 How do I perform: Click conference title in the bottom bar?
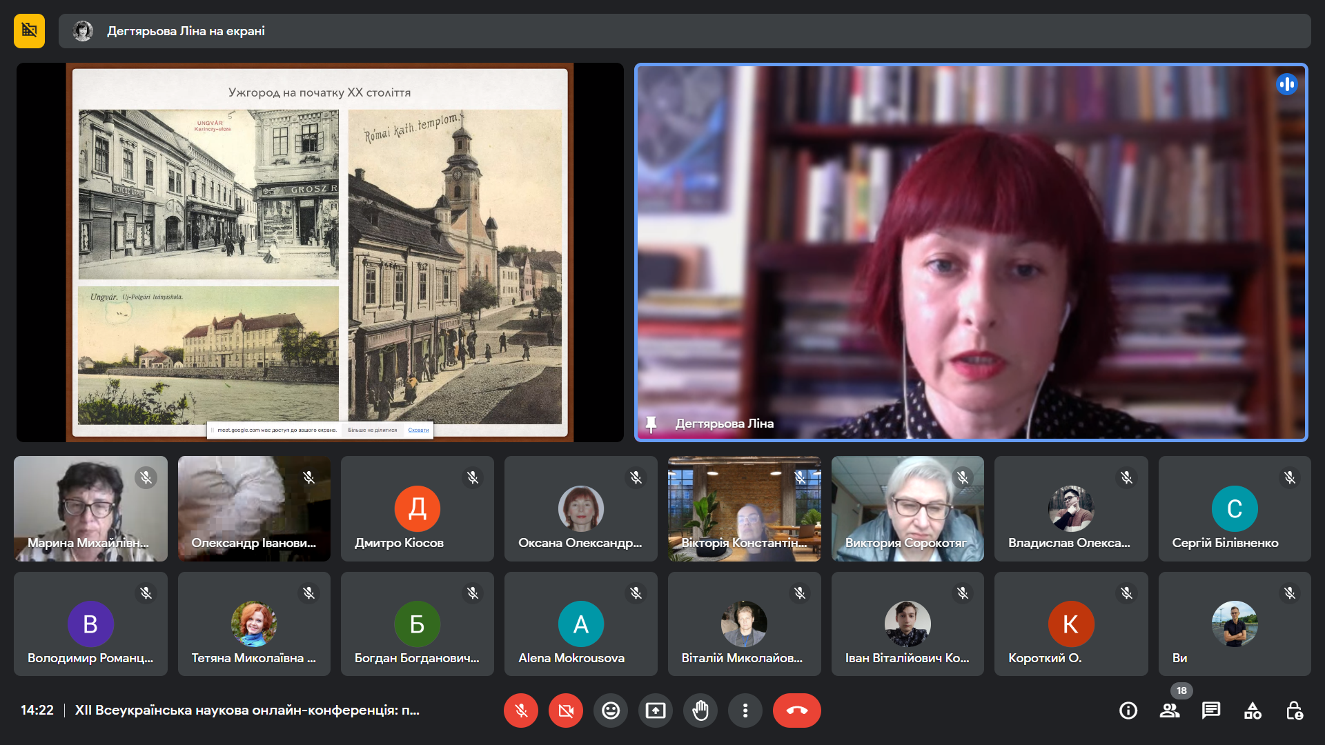[247, 710]
